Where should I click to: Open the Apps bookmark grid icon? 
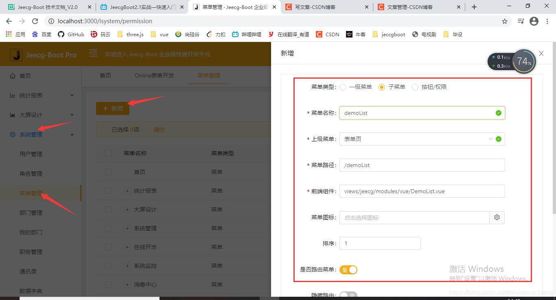pos(9,34)
